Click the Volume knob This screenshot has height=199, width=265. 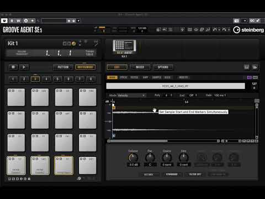(x=133, y=158)
